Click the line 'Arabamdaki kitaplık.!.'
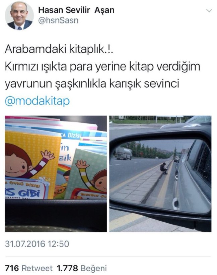217x275 pixels. [x=59, y=50]
